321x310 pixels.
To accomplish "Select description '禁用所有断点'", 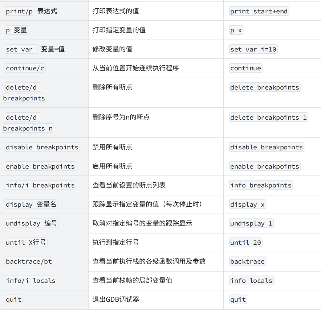I will (112, 147).
